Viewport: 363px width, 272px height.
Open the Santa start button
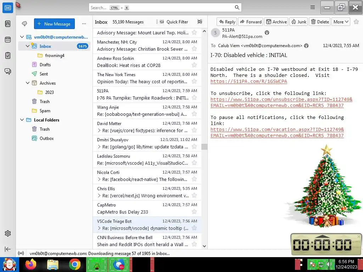10,264
